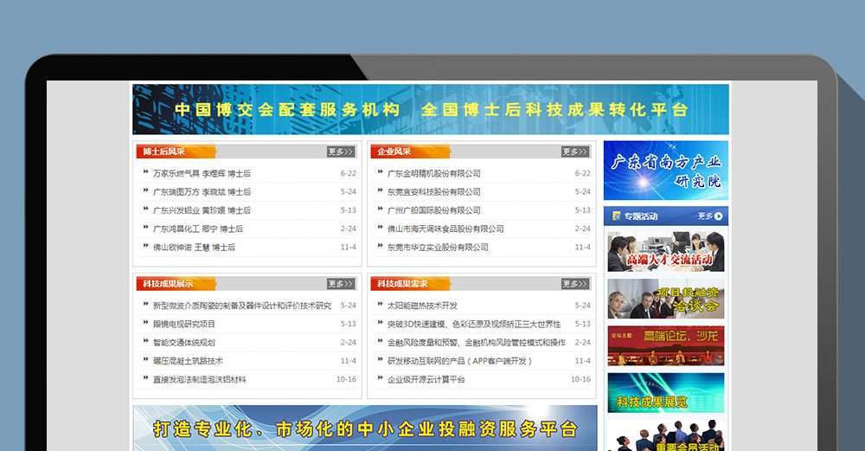Open 佛山欧神诺 王慧 博士后 link
This screenshot has height=451, width=865.
coord(194,248)
